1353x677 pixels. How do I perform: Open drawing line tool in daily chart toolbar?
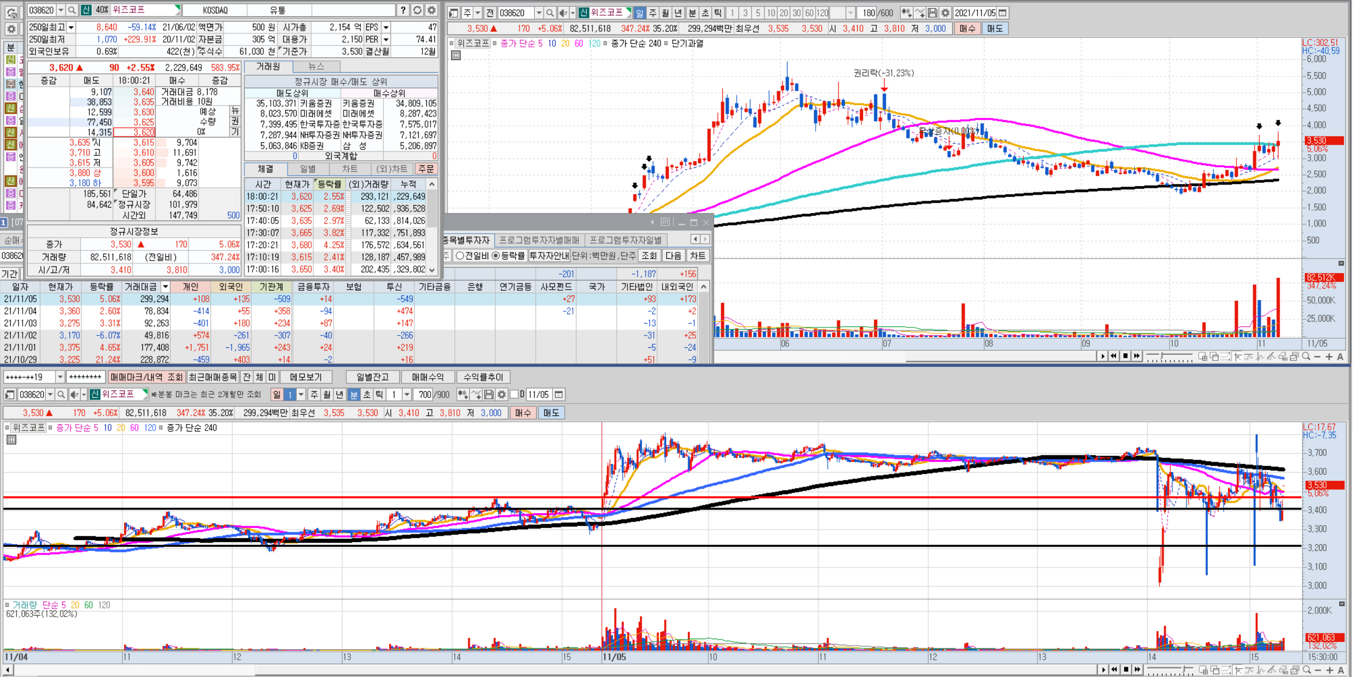tap(920, 12)
